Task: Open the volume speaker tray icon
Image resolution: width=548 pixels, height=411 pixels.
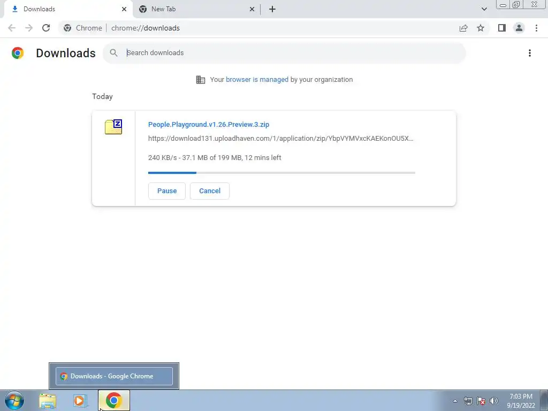Action: (x=494, y=401)
